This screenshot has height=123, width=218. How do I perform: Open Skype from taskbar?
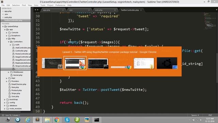pyautogui.click(x=67, y=120)
